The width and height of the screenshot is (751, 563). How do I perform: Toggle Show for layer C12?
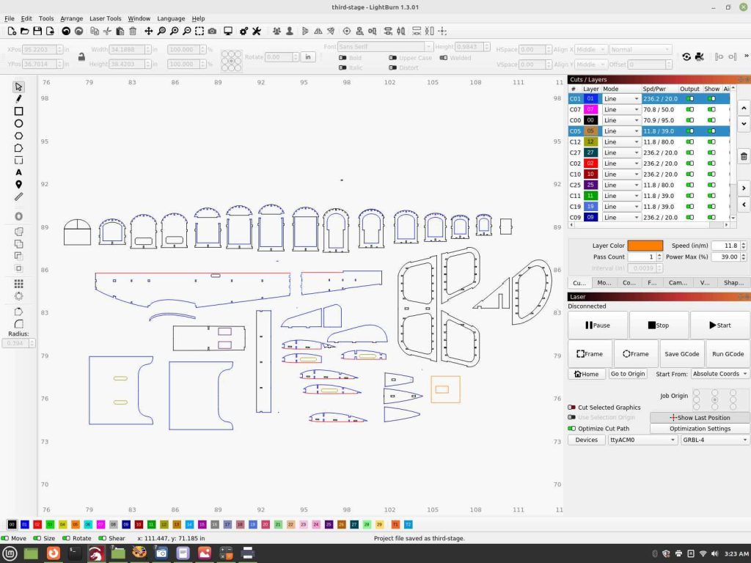[x=711, y=141]
